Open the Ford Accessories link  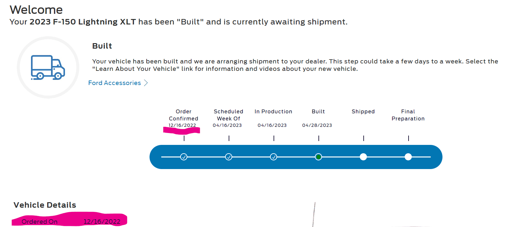(115, 83)
